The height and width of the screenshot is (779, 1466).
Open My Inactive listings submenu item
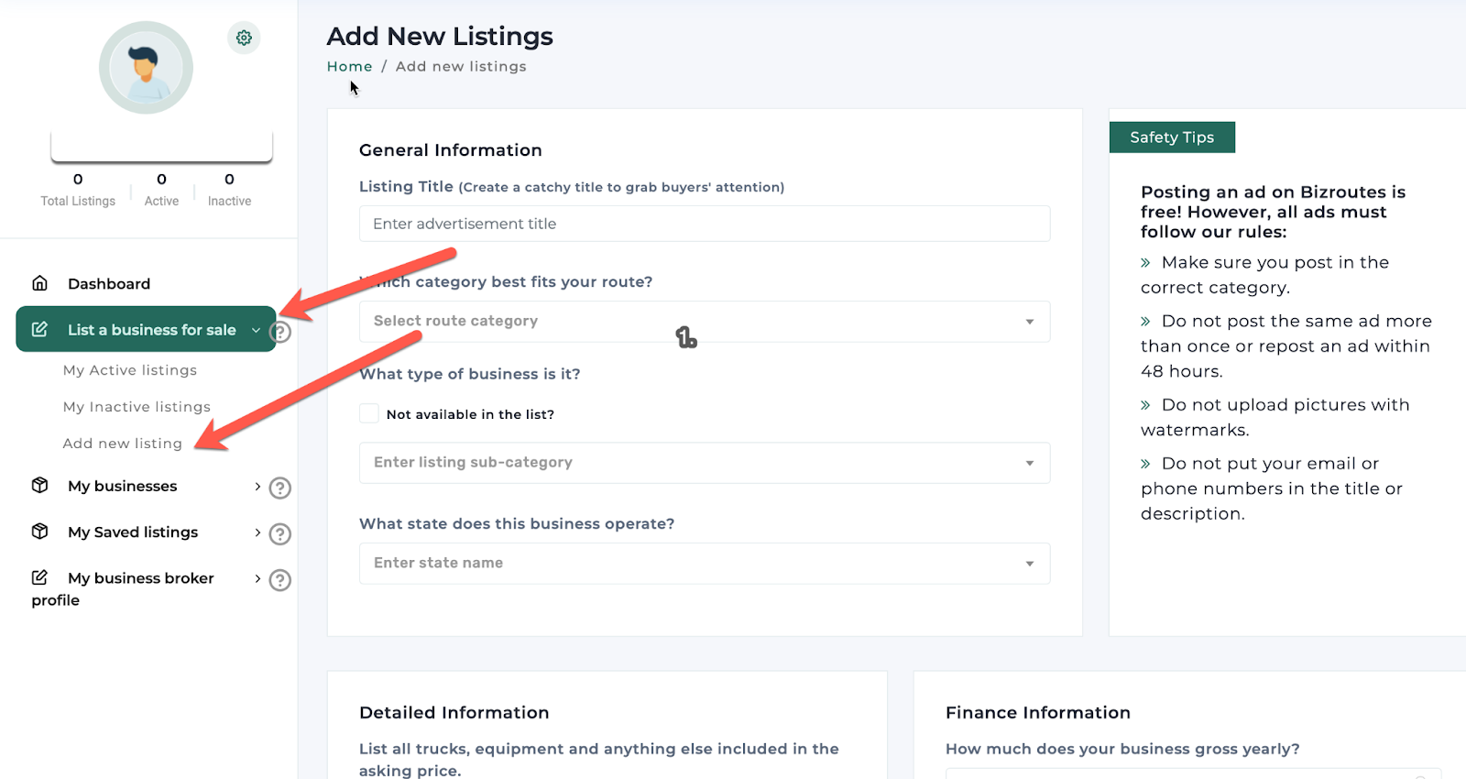tap(137, 407)
